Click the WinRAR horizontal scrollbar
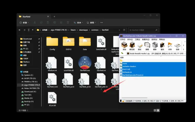Screen dimensions: 195x122 pyautogui.click(x=134, y=98)
